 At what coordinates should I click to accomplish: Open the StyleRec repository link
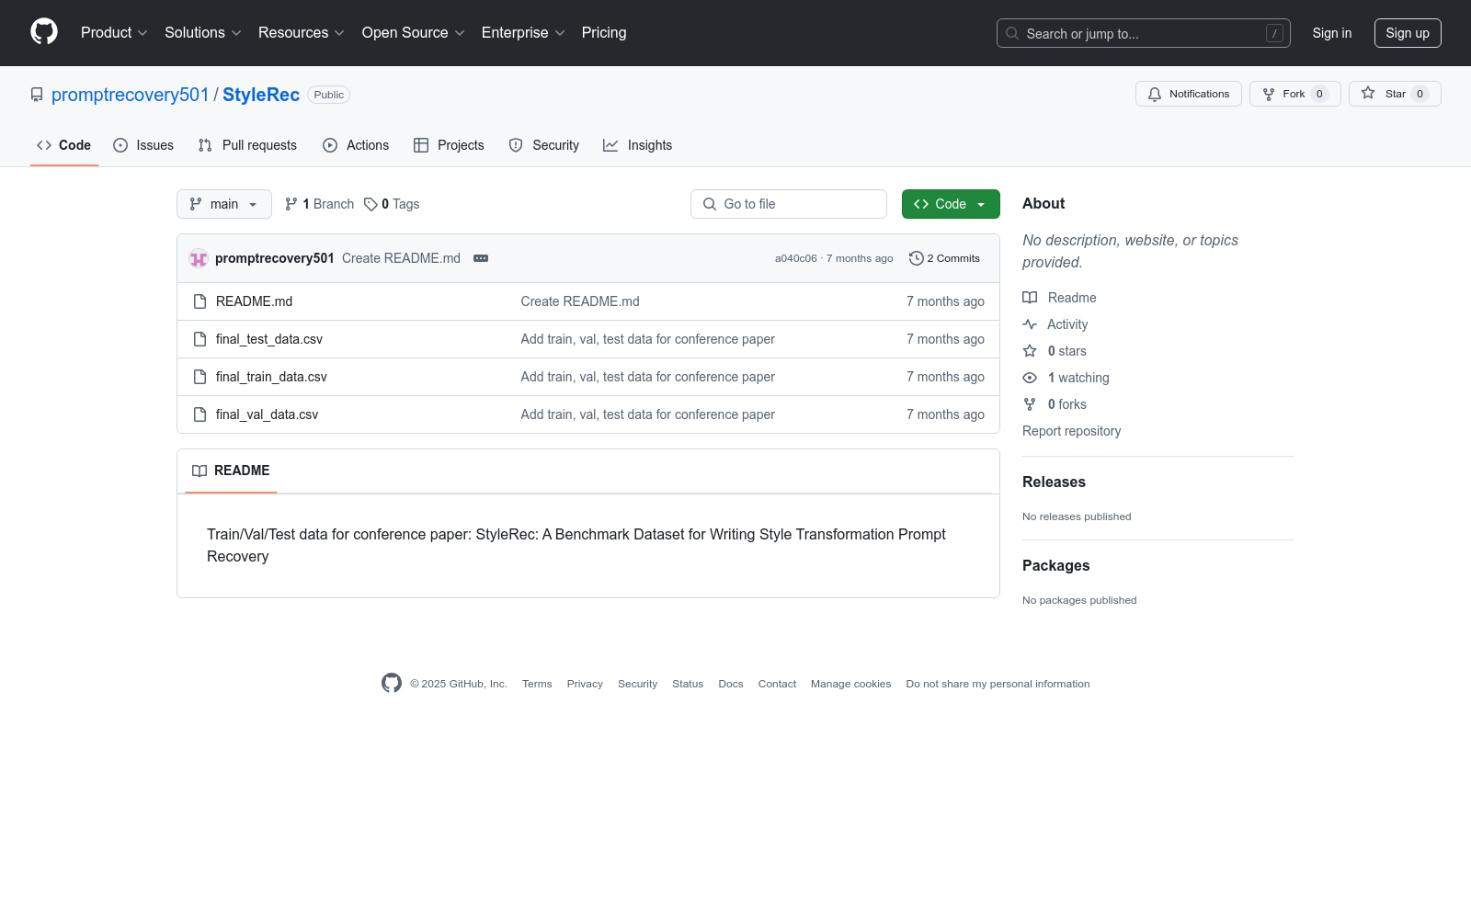(x=261, y=95)
